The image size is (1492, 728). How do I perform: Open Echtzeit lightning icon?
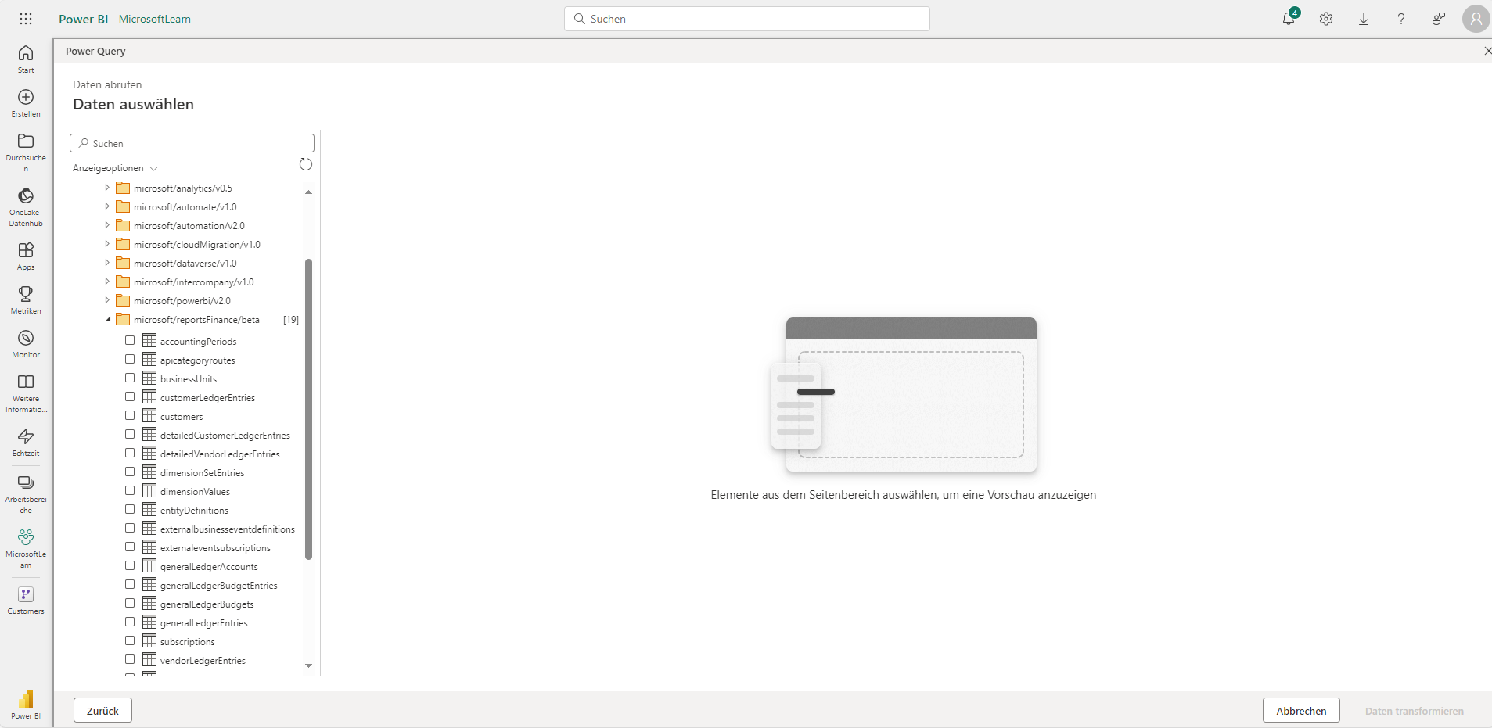click(26, 436)
